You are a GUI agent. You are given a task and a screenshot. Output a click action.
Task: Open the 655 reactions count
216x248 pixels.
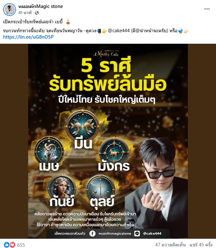pyautogui.click(x=21, y=245)
